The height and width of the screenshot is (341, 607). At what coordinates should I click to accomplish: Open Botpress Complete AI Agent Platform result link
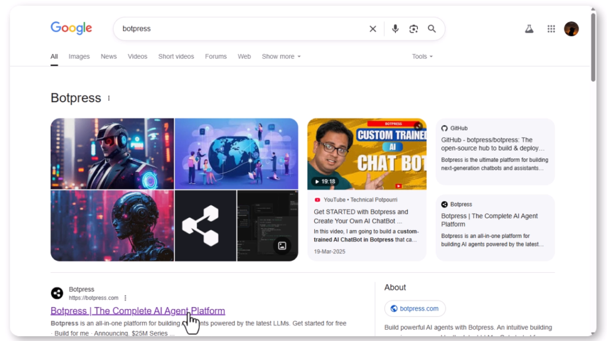138,311
